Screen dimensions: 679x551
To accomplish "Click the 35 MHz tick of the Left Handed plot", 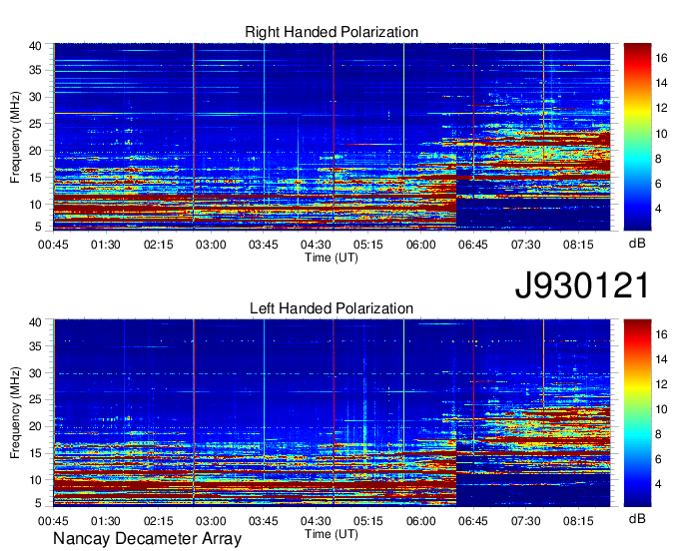I will point(35,346).
